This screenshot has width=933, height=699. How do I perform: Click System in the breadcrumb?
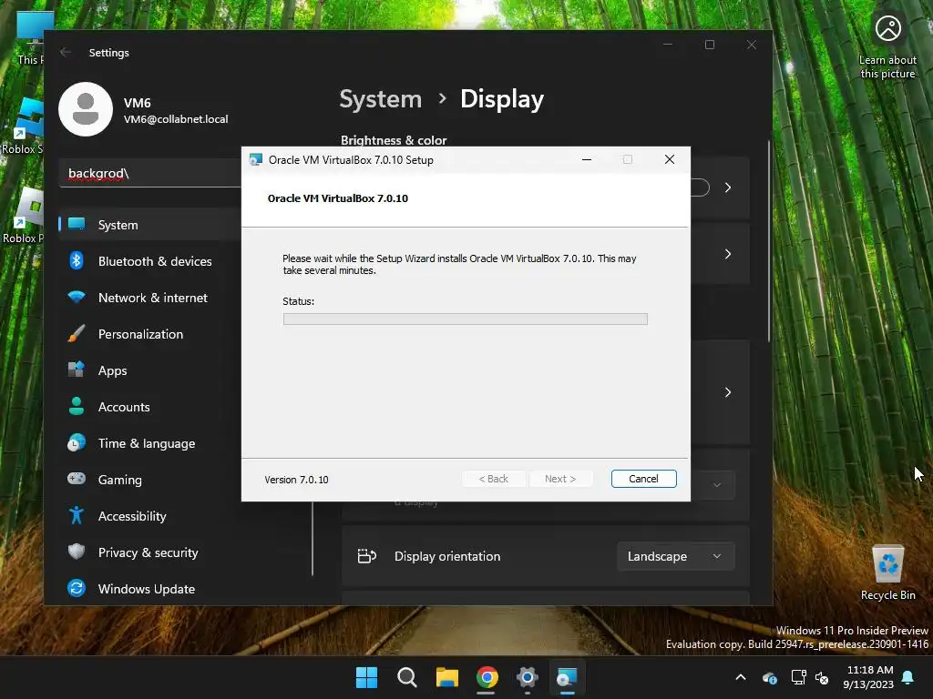[x=380, y=98]
